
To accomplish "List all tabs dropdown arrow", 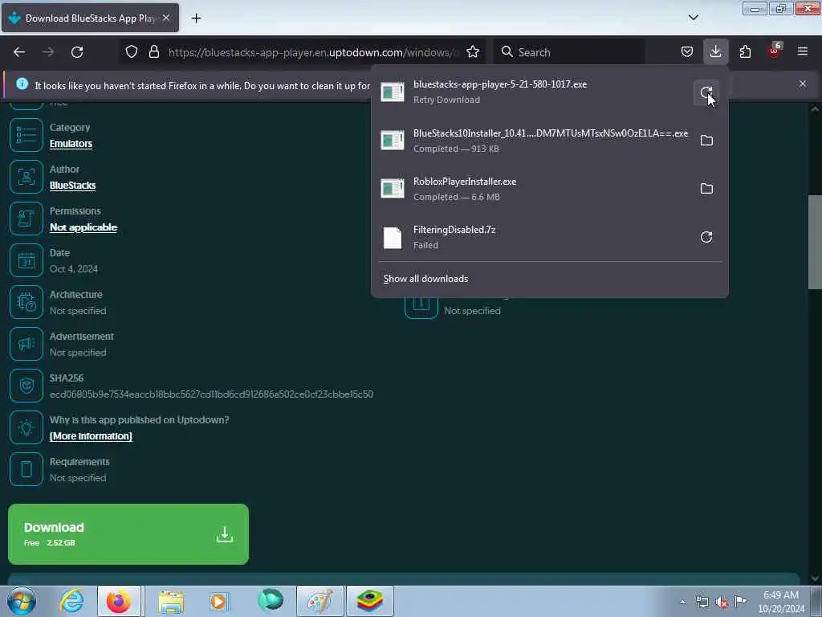I will (694, 18).
